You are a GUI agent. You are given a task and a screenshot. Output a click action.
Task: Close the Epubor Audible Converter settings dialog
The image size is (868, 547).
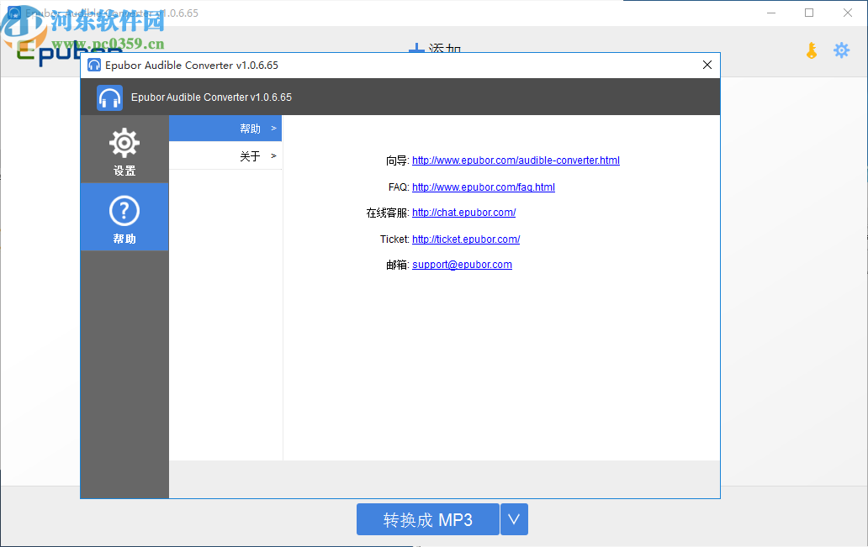coord(707,65)
